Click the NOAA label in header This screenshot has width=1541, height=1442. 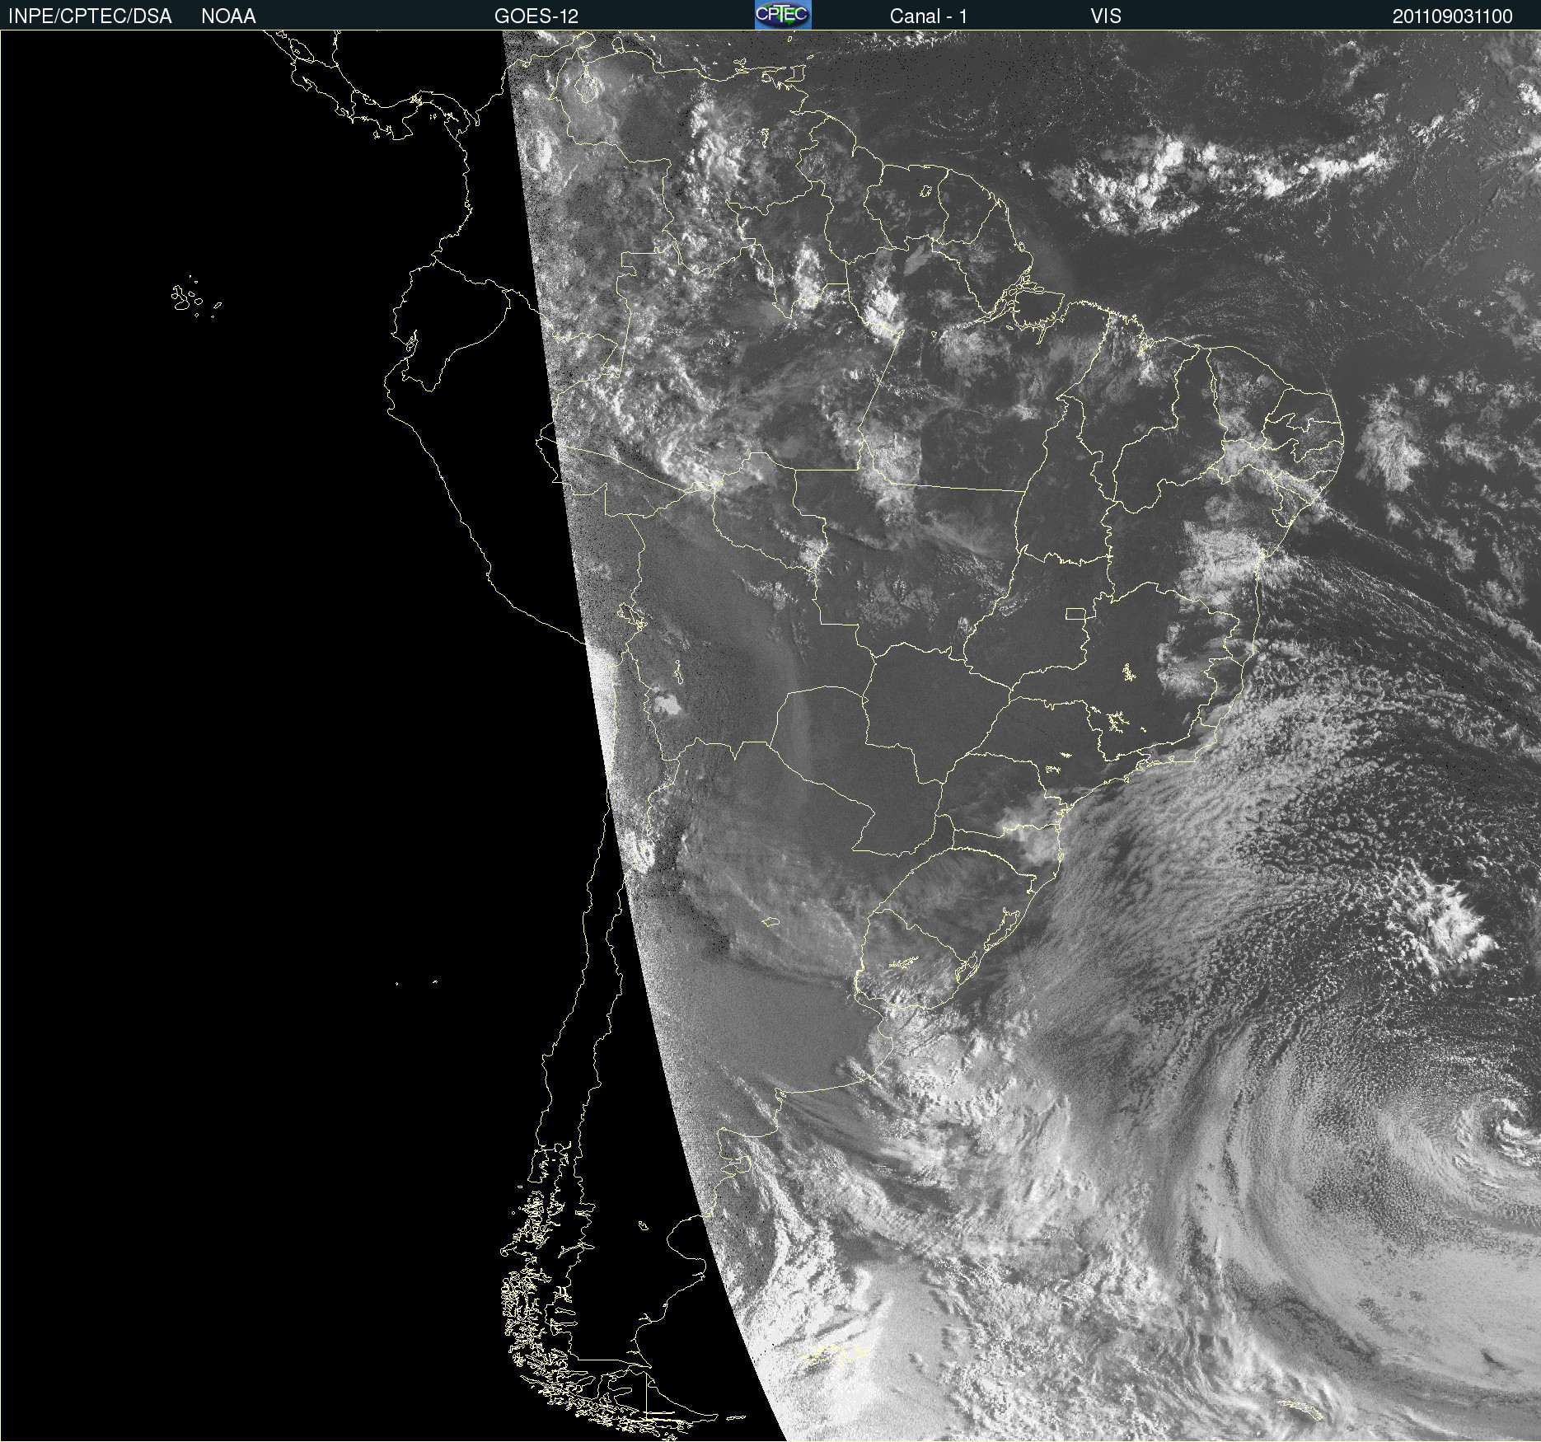(228, 16)
